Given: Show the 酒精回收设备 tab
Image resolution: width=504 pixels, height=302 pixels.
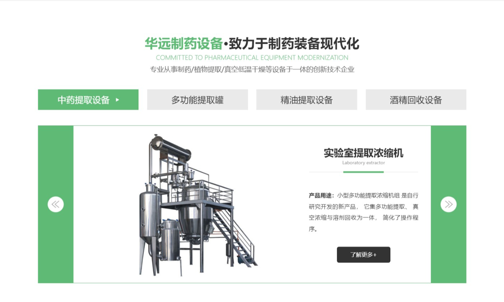Looking at the screenshot, I should tap(416, 100).
